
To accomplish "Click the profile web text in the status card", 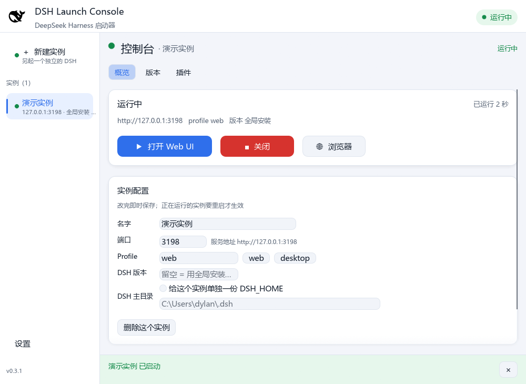I will point(206,121).
